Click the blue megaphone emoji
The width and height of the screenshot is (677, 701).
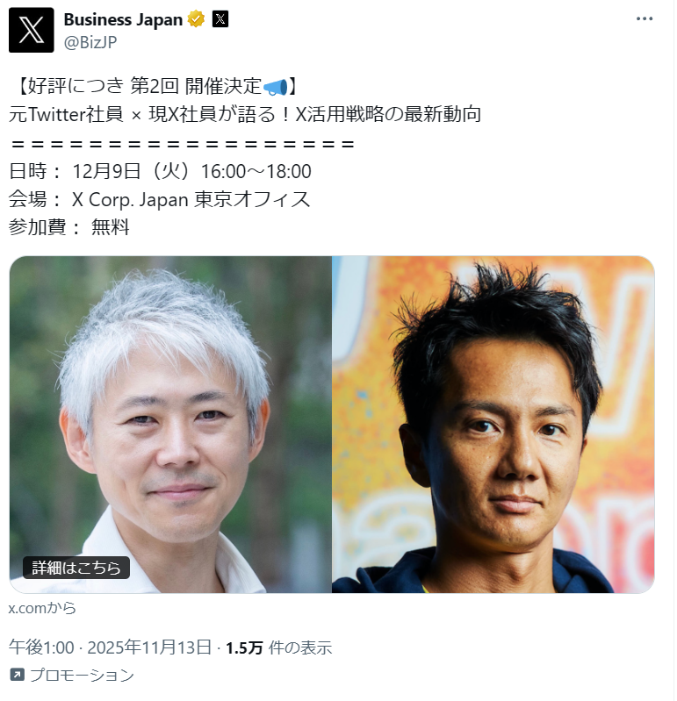pos(275,86)
